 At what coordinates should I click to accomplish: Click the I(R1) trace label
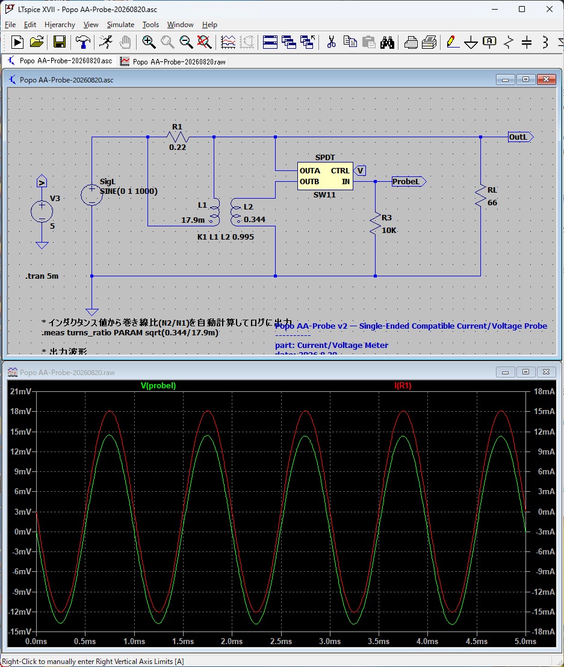click(403, 385)
